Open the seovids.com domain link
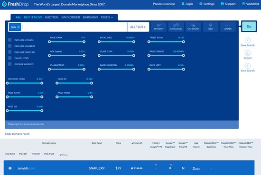Viewport: 261px width, 175px height. click(x=26, y=168)
